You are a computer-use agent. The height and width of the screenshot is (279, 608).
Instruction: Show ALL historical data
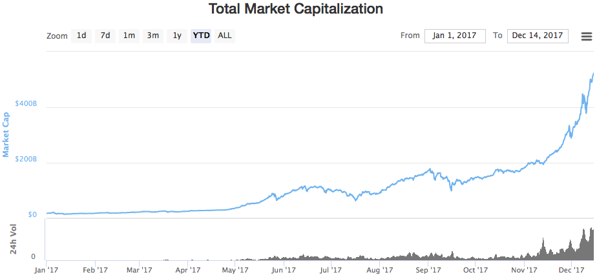click(x=224, y=36)
